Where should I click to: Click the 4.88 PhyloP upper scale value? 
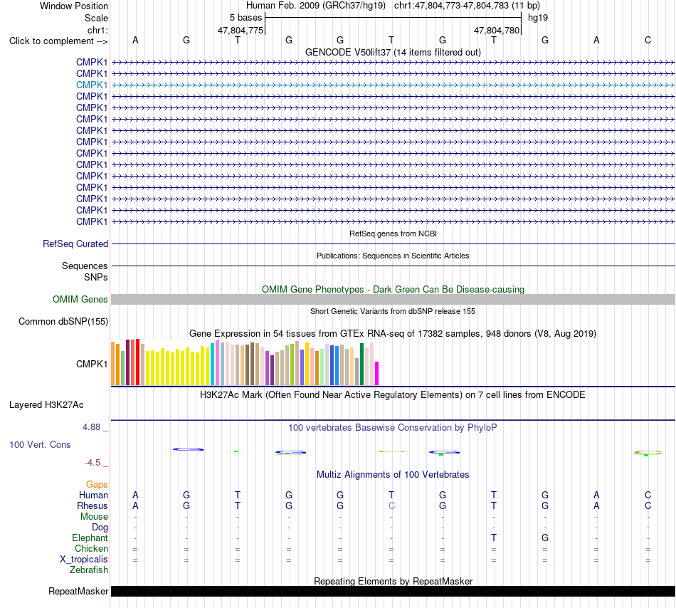point(91,427)
